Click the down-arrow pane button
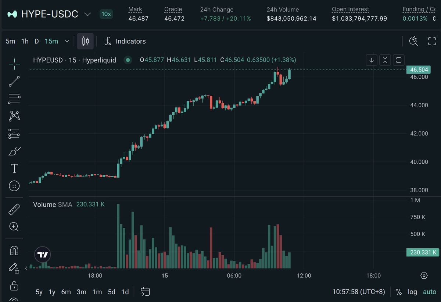Screen dimensions: 441x302 [372, 60]
